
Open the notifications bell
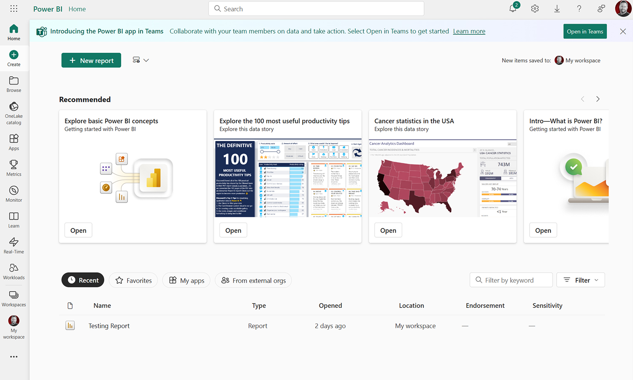(512, 8)
